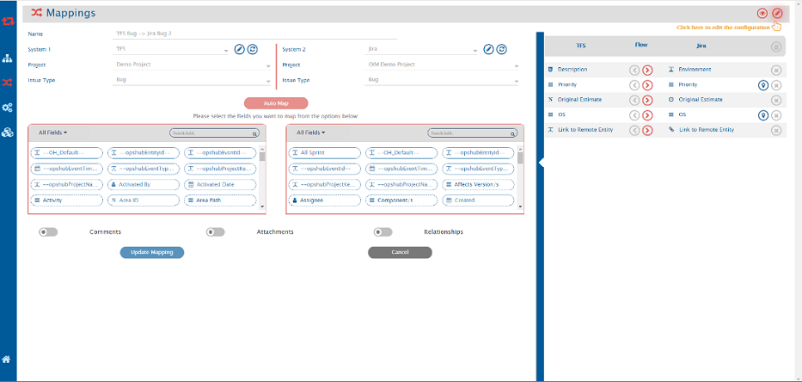Image resolution: width=802 pixels, height=382 pixels.
Task: Select the Assignee field in Jira list
Action: (324, 200)
